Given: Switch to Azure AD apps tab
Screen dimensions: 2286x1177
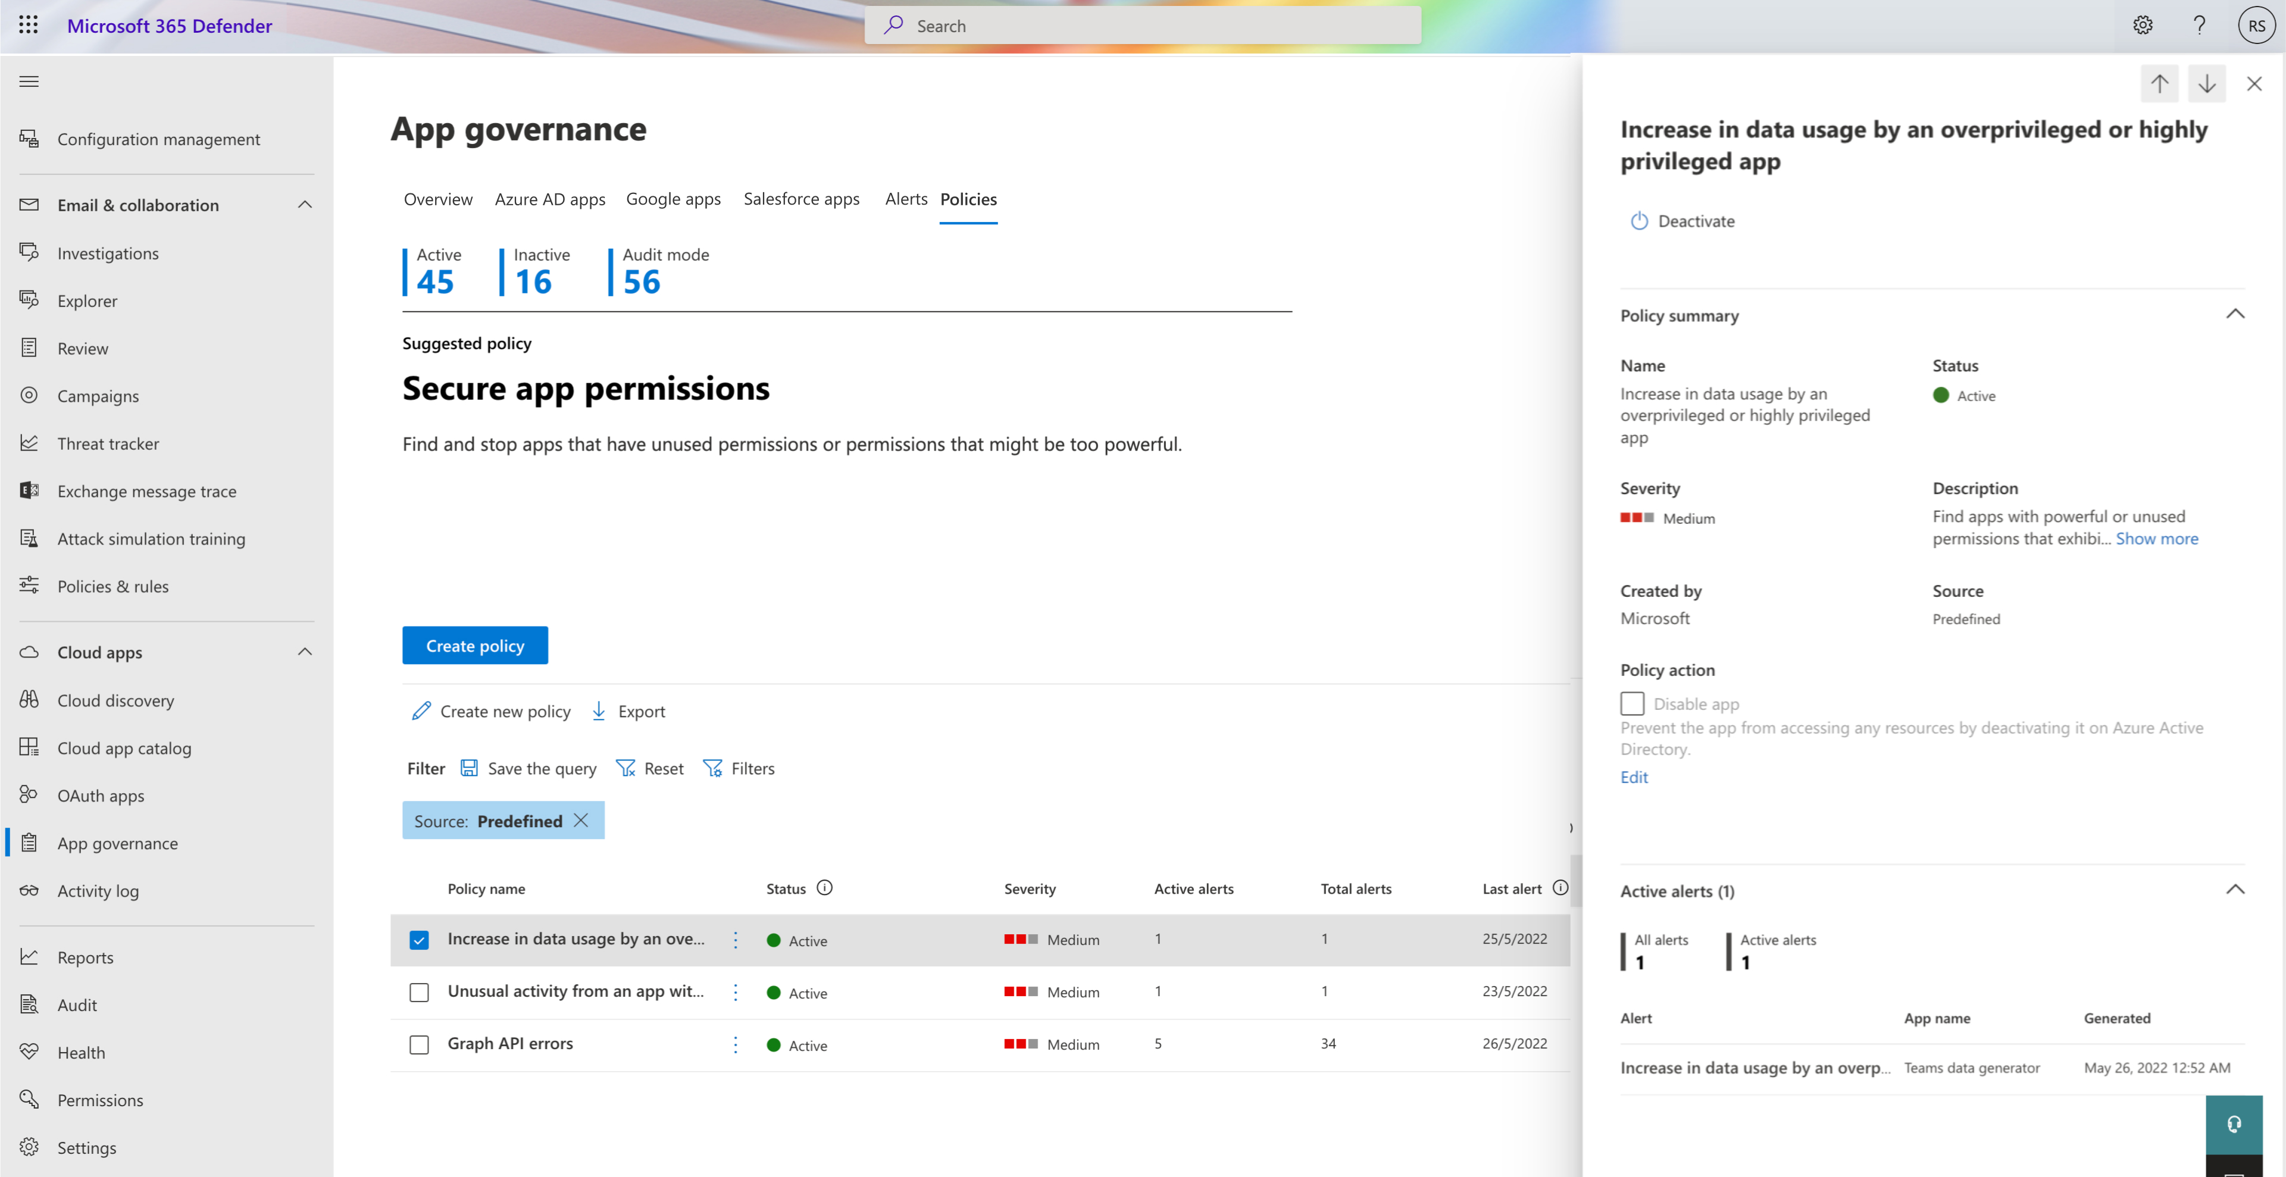Looking at the screenshot, I should [x=549, y=198].
